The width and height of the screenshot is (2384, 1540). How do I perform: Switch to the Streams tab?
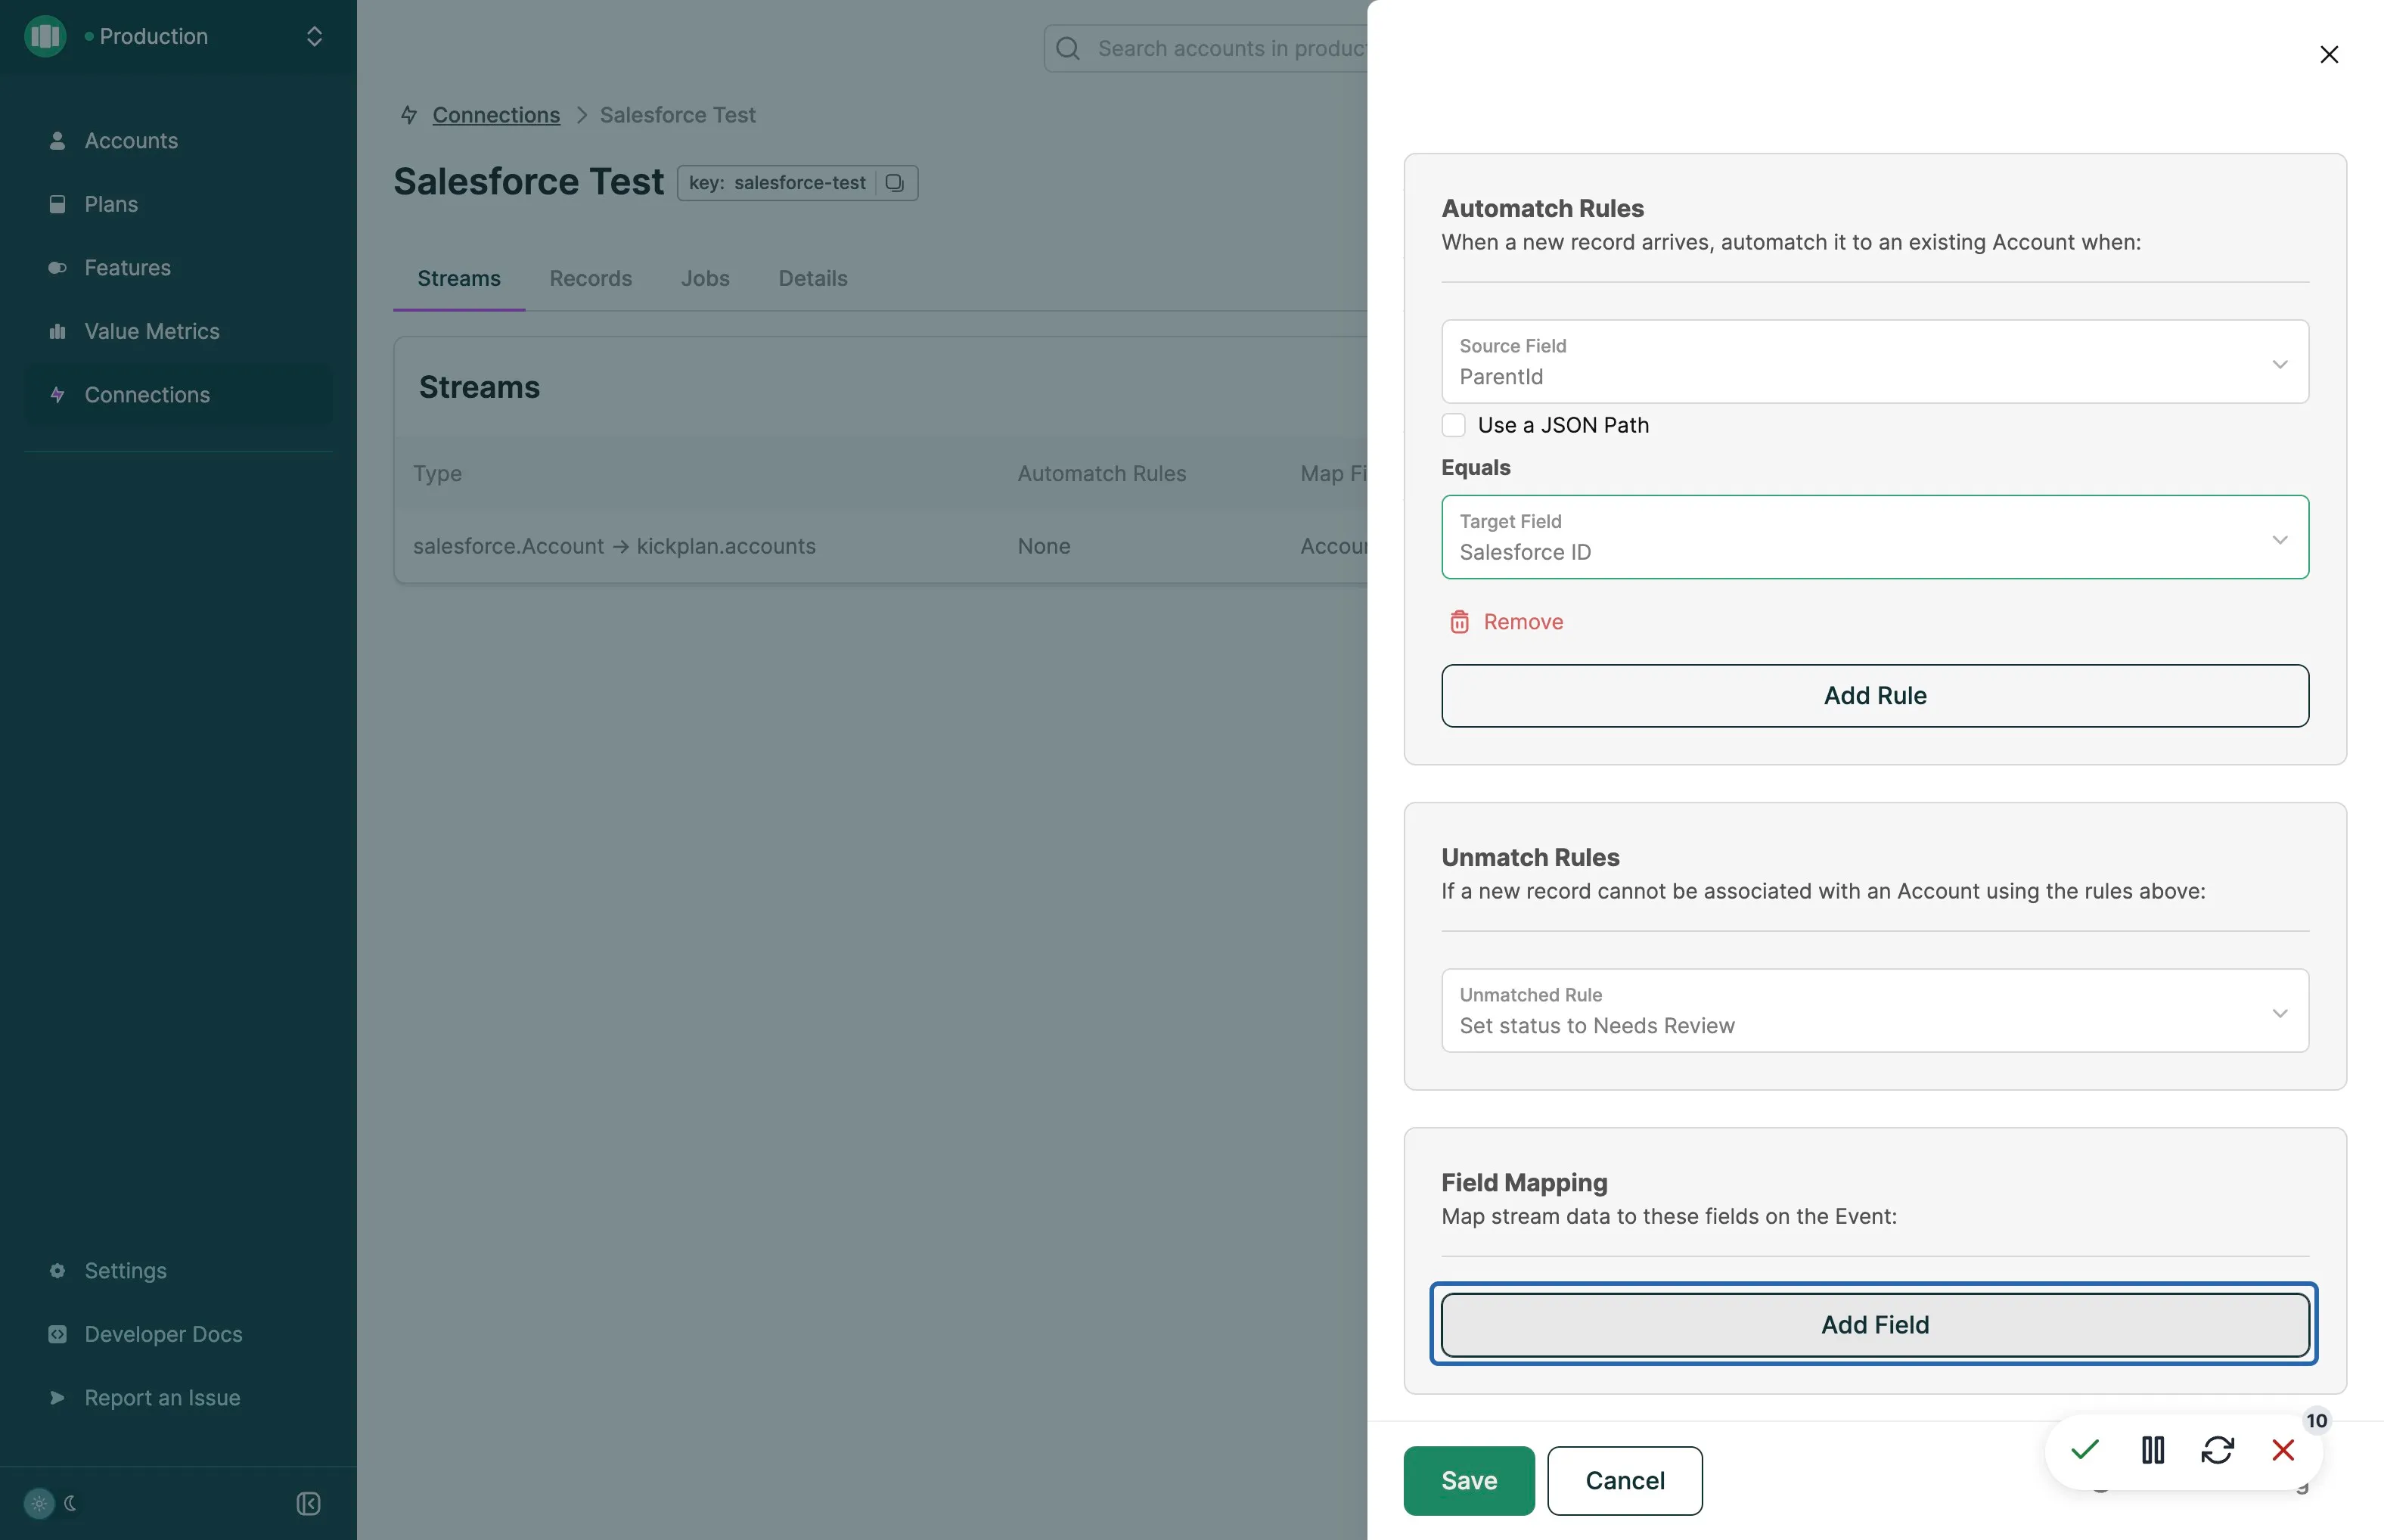(x=459, y=279)
